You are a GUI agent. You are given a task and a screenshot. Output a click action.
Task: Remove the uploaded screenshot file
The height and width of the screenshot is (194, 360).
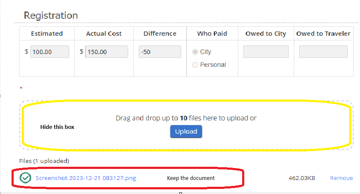point(341,178)
